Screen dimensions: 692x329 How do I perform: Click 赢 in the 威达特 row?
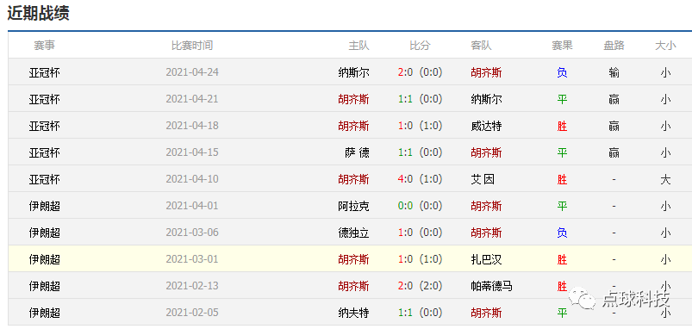(x=614, y=126)
